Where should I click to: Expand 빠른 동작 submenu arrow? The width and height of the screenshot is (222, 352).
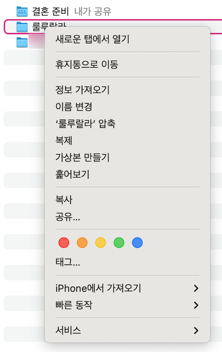[196, 305]
